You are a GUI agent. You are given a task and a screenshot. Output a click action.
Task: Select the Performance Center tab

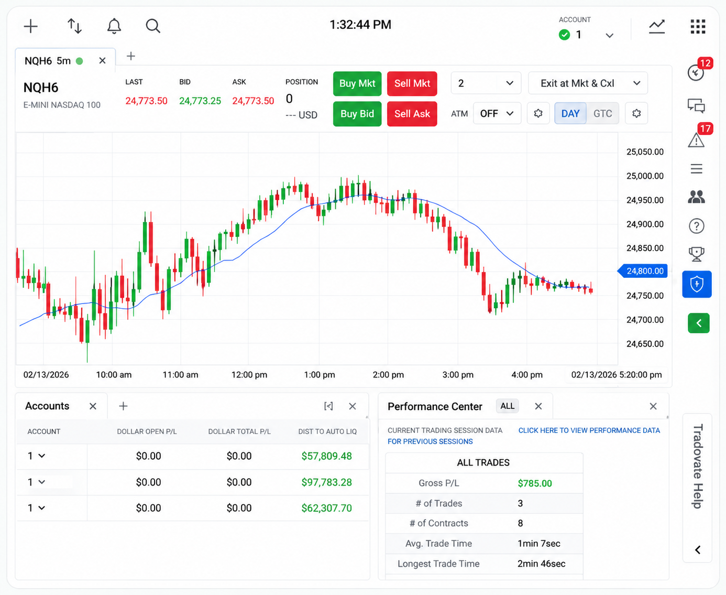(435, 406)
